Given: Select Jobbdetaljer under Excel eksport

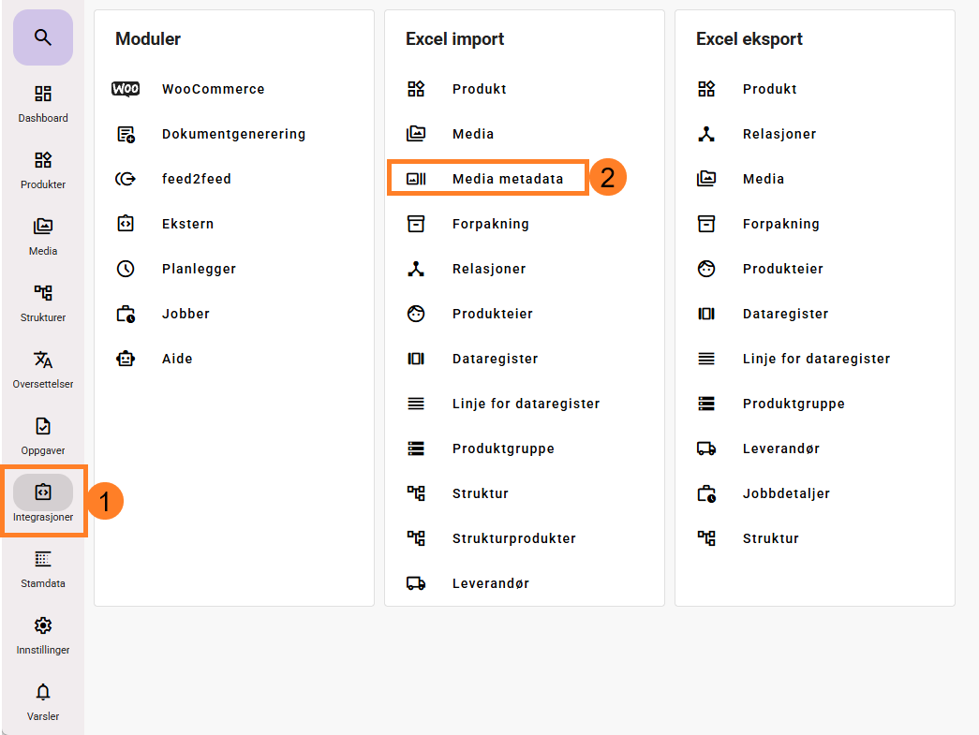Looking at the screenshot, I should 786,493.
